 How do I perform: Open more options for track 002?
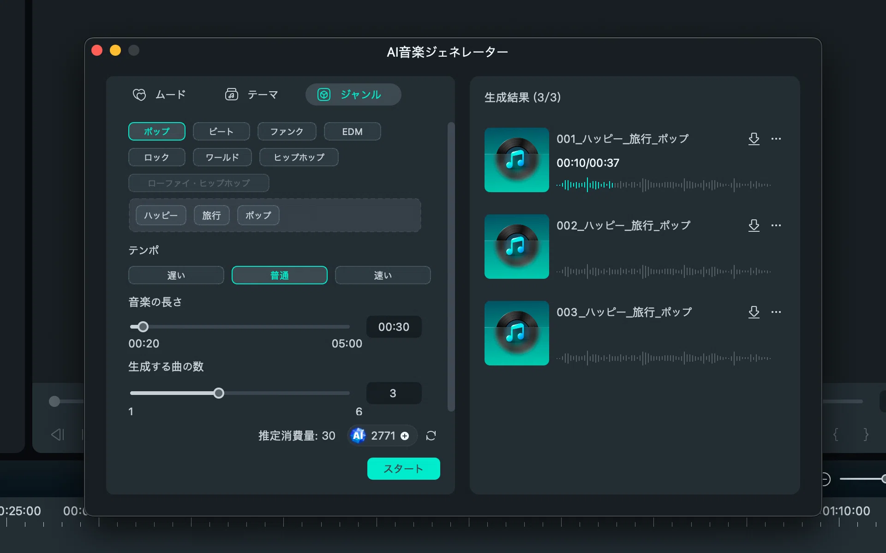point(776,225)
